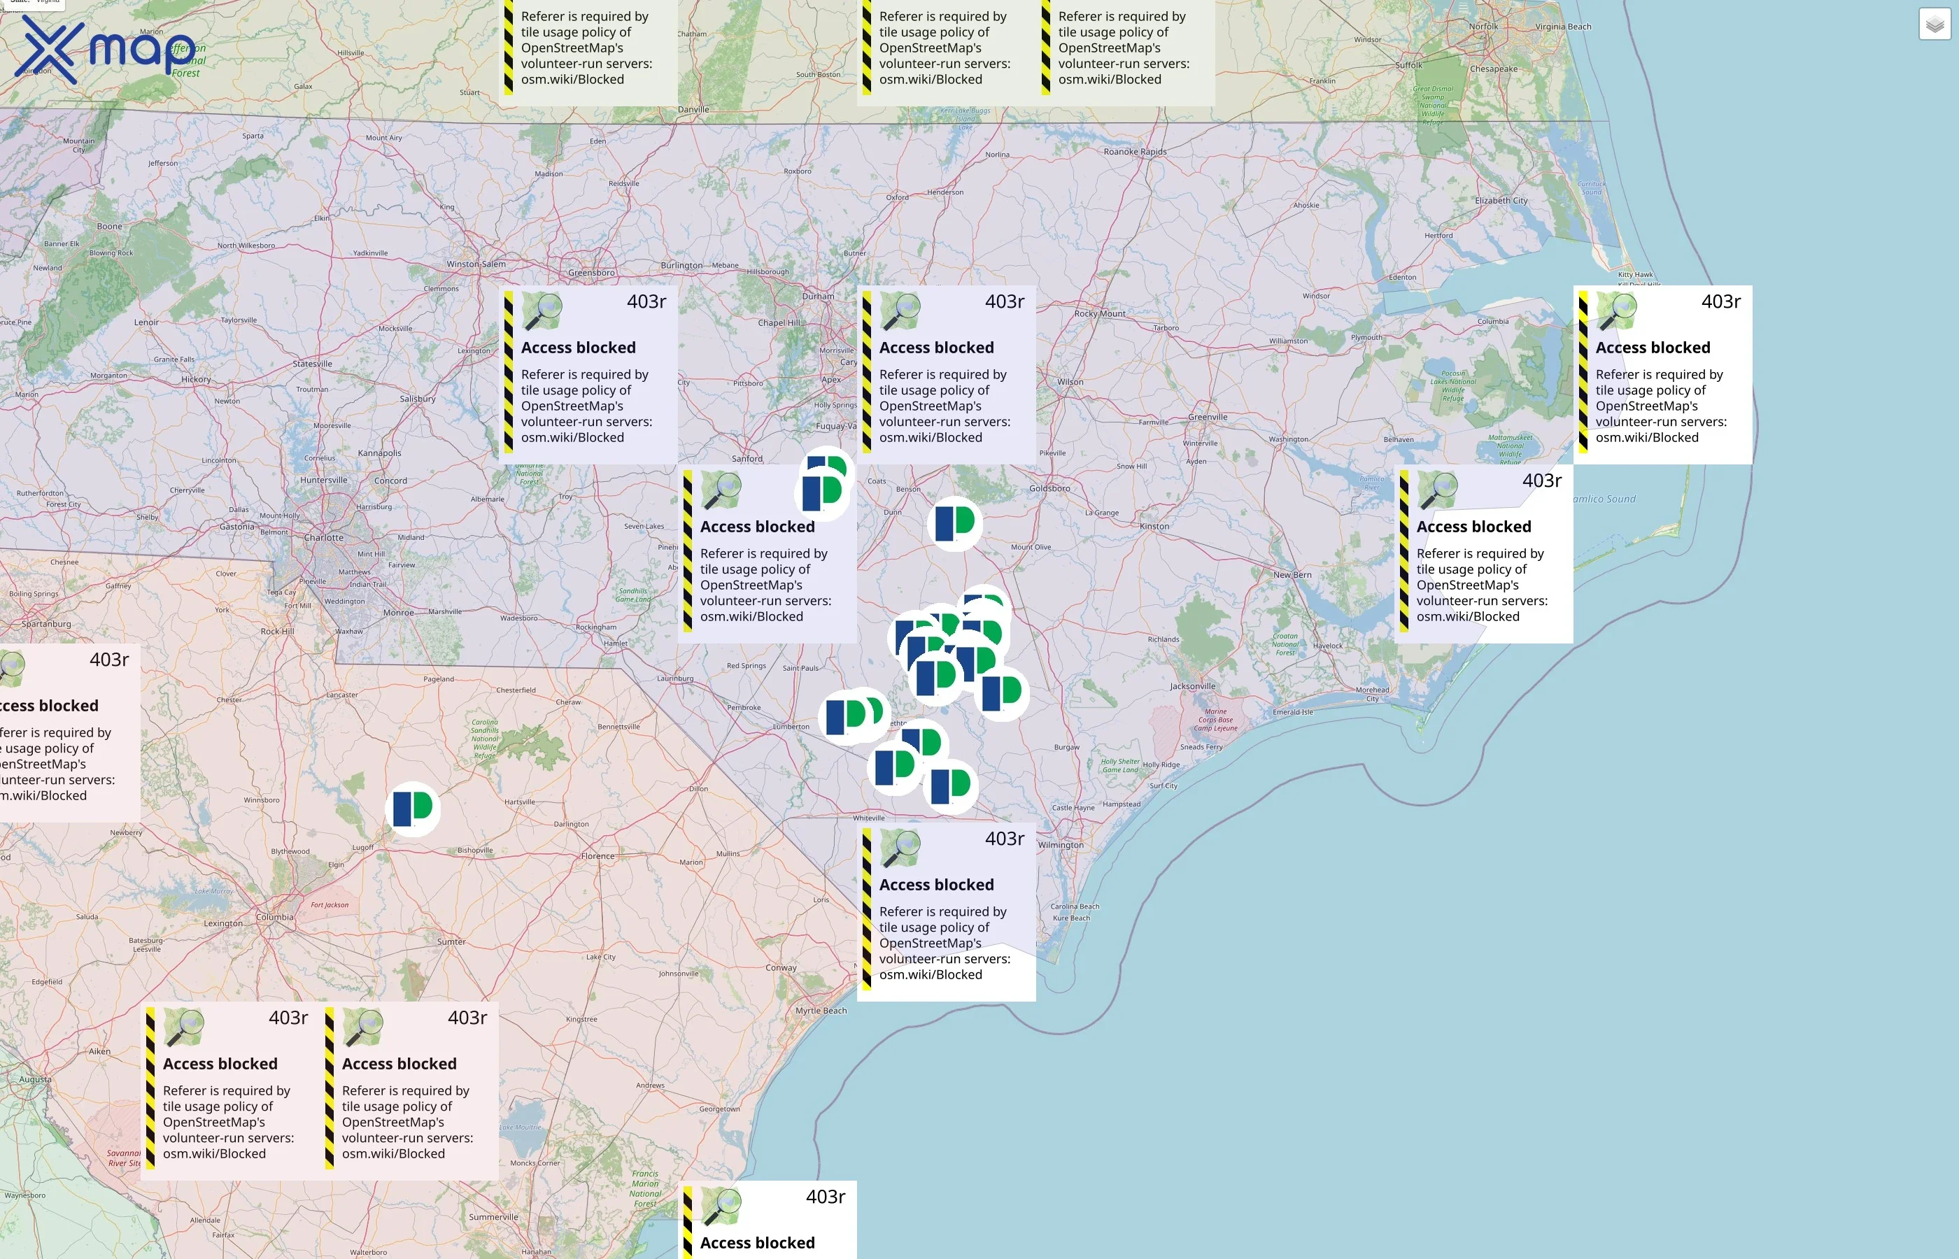The image size is (1959, 1259).
Task: Click the Morehead City label
Action: [x=1372, y=694]
